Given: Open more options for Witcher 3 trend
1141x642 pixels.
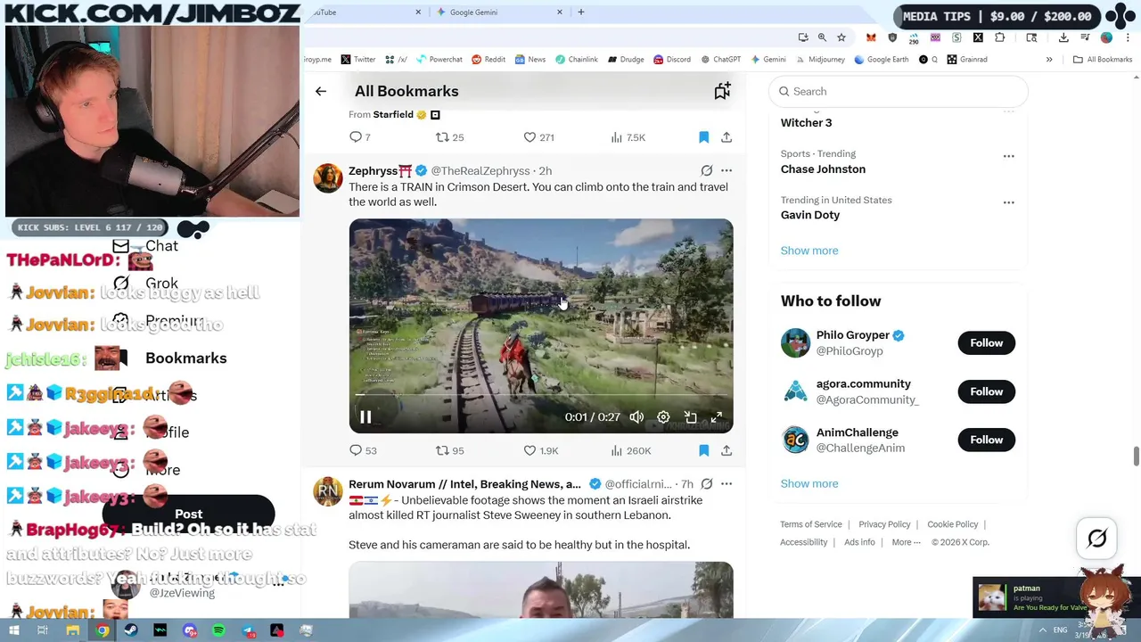Looking at the screenshot, I should [x=1008, y=111].
